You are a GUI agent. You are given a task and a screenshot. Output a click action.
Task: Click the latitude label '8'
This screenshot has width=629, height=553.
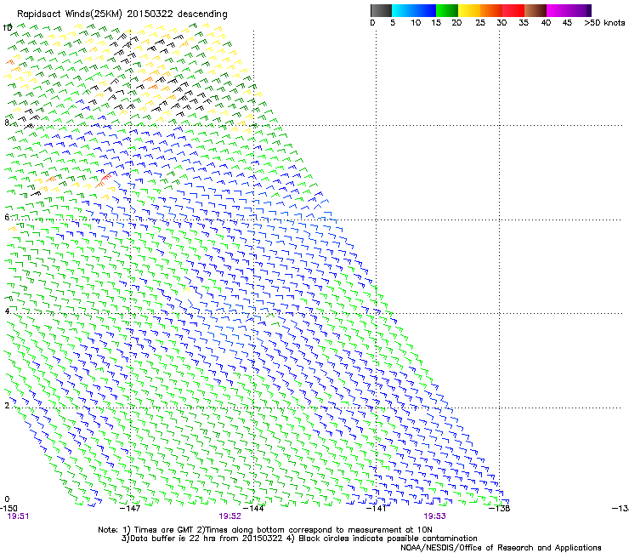(x=7, y=123)
